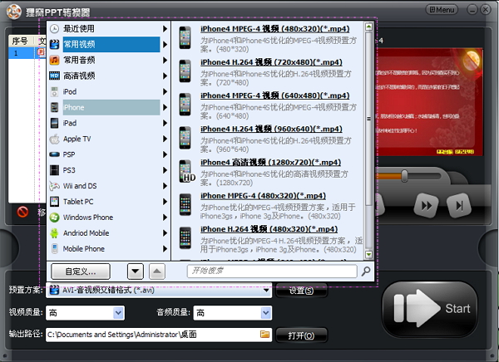Open the 预置方案 preset dropdown
Screen dimensions: 499x362
[159, 290]
